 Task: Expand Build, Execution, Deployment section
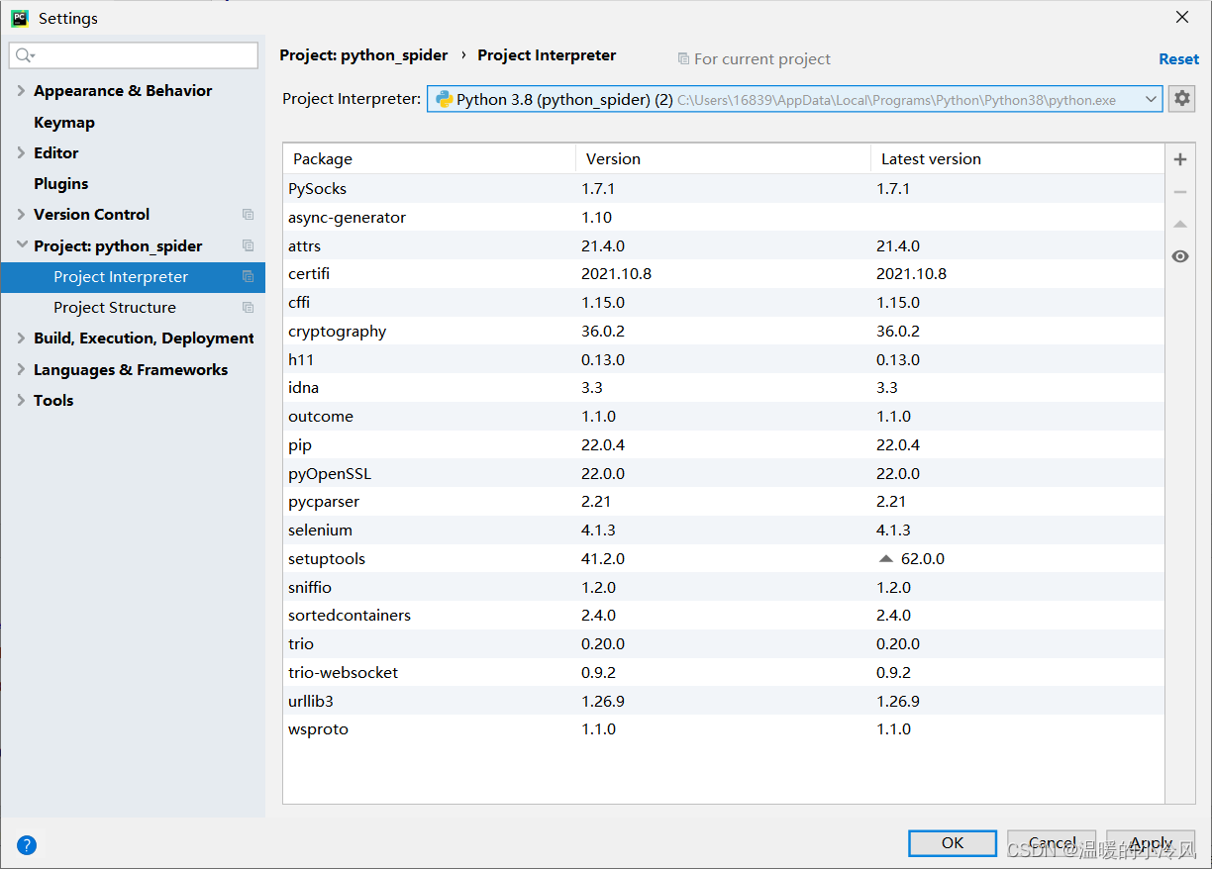[22, 338]
